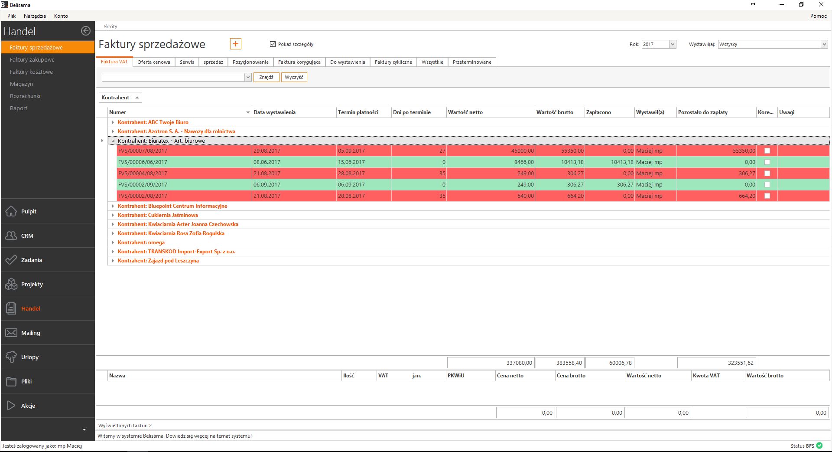Uncheck the Pokaż szczegóły checkbox
This screenshot has height=452, width=832.
click(273, 44)
